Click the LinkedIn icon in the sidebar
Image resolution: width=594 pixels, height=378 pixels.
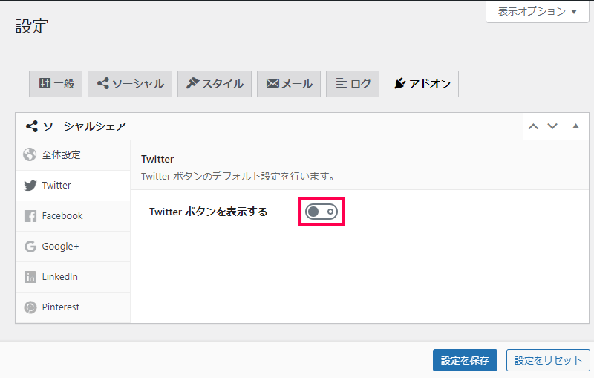(x=30, y=277)
